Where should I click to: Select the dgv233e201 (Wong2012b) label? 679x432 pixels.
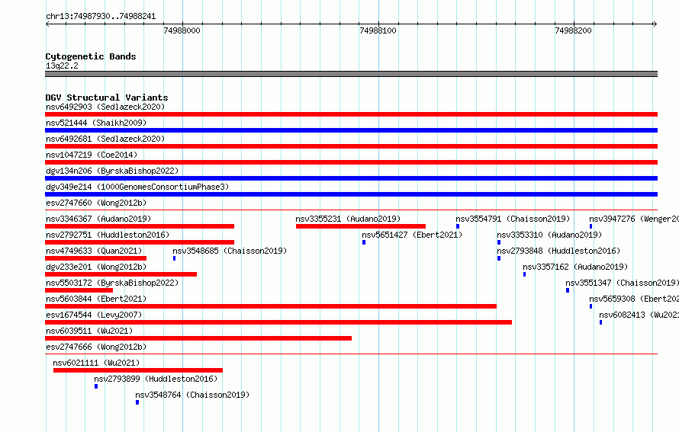coord(96,267)
